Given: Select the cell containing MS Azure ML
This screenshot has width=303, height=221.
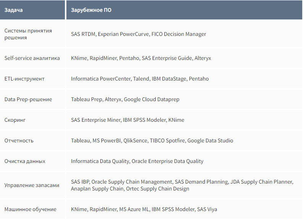Looking at the screenshot, I should 144,209.
